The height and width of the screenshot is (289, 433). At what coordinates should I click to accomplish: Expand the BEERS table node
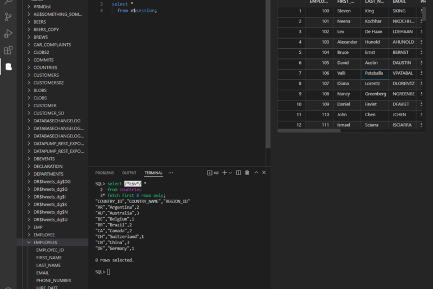tap(29, 22)
